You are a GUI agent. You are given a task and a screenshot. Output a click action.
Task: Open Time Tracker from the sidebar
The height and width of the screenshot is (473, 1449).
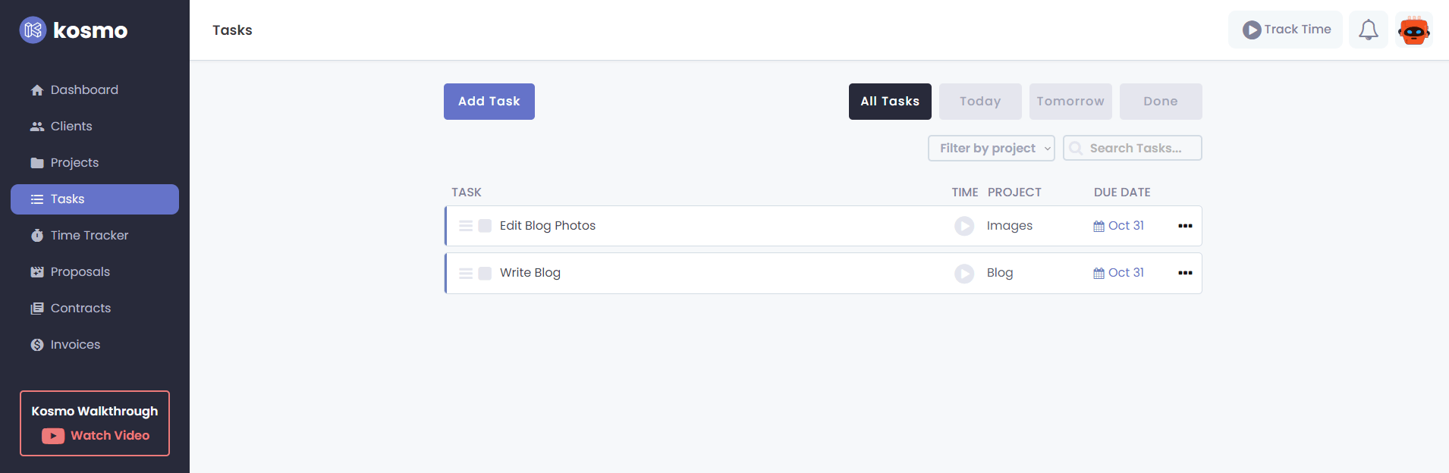(x=90, y=236)
